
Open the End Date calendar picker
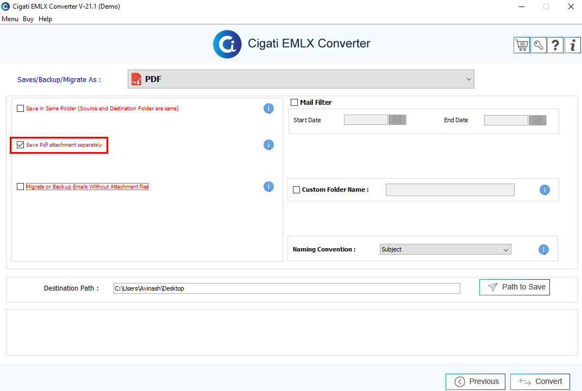click(537, 120)
